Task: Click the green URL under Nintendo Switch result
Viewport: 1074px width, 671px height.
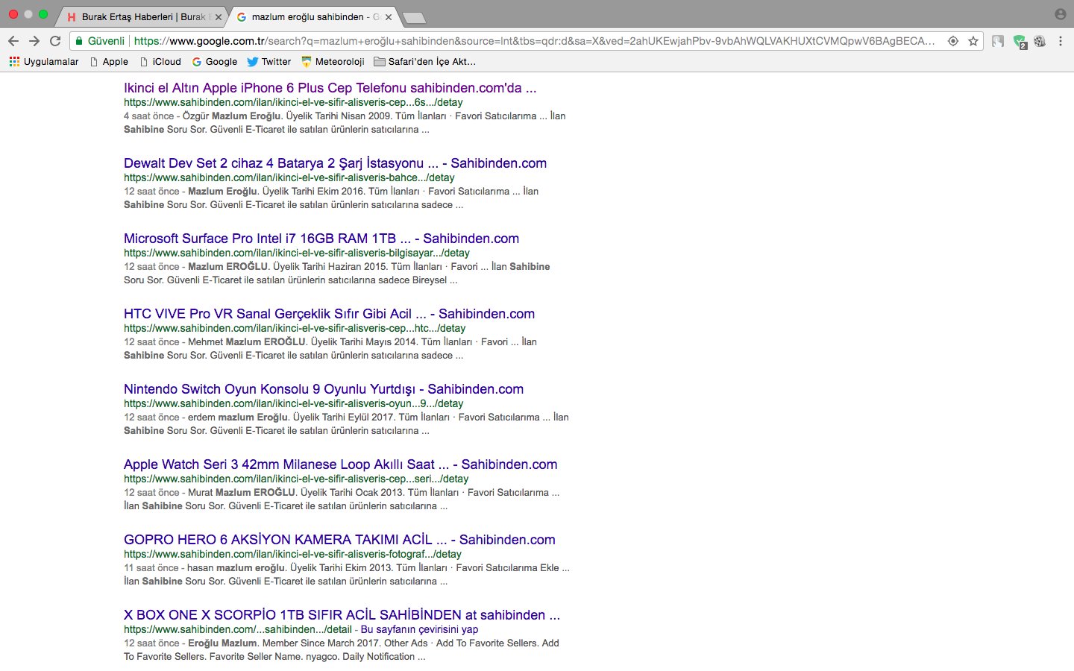Action: (x=293, y=403)
